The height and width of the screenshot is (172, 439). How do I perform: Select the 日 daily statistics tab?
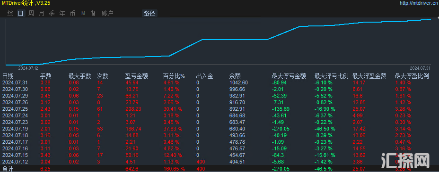tap(21, 13)
